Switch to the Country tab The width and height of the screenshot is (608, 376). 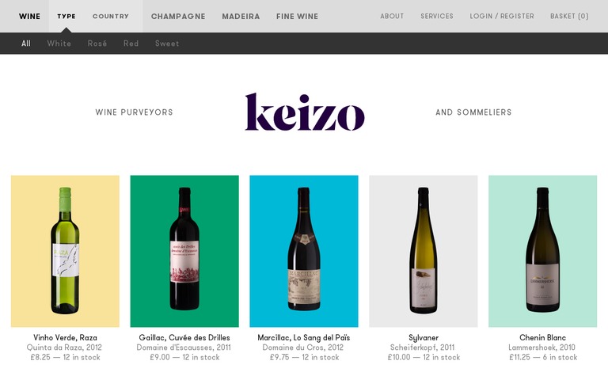(110, 16)
